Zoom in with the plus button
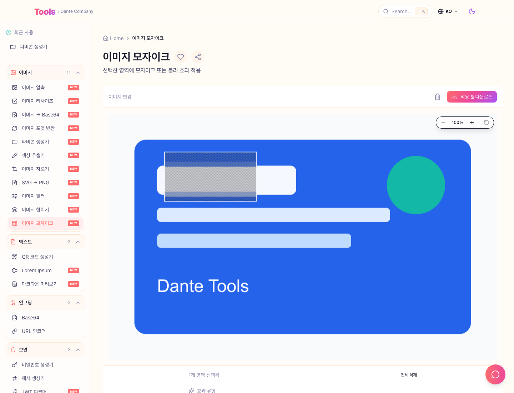This screenshot has width=514, height=393. pos(472,123)
